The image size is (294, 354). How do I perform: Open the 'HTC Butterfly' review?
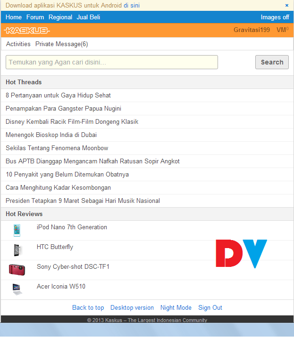[x=55, y=247]
